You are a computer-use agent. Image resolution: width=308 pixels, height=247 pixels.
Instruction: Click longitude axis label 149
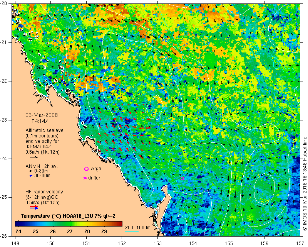pyautogui.click(x=15, y=244)
